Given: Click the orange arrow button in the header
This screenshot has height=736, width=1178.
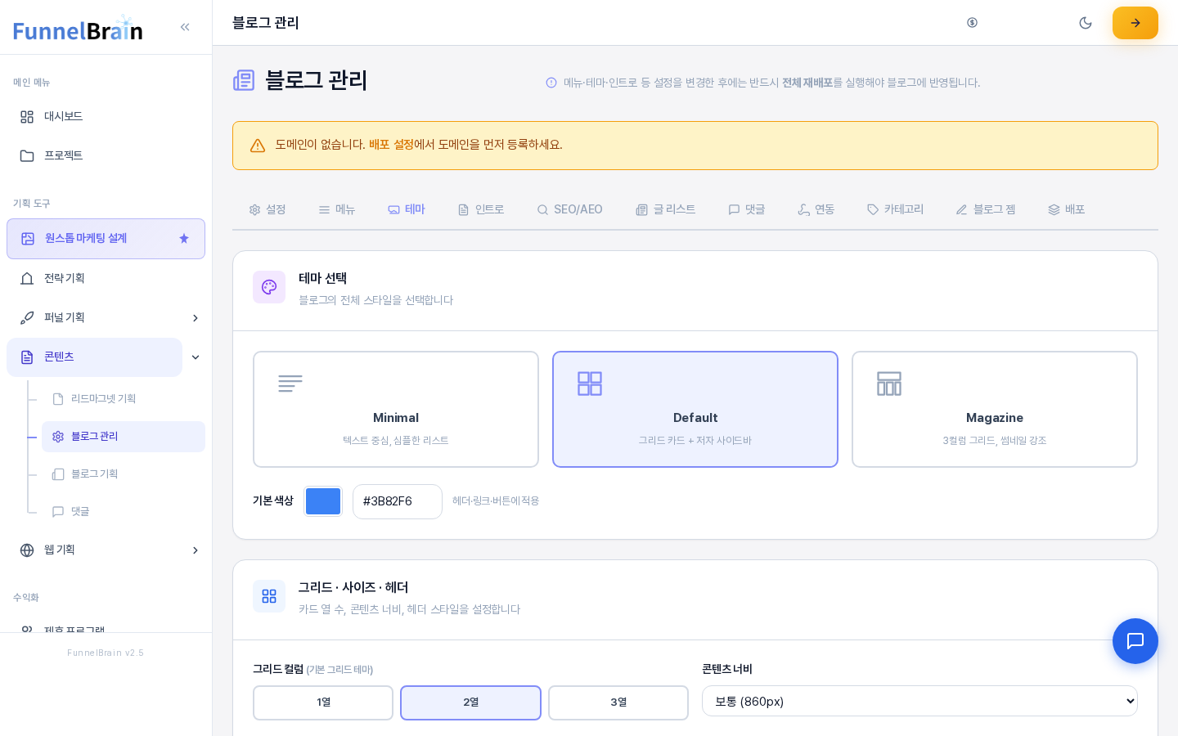Looking at the screenshot, I should pos(1135,23).
